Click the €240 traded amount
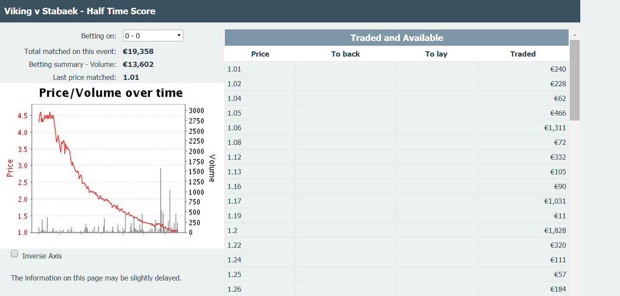 558,69
